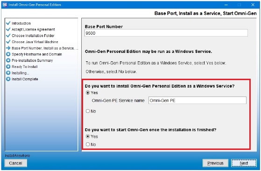The image size is (261, 171).
Task: Click the current step arrow icon
Action: tap(8, 48)
